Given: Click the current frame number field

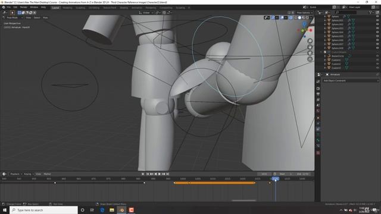Looking at the screenshot, I should click(264, 174).
